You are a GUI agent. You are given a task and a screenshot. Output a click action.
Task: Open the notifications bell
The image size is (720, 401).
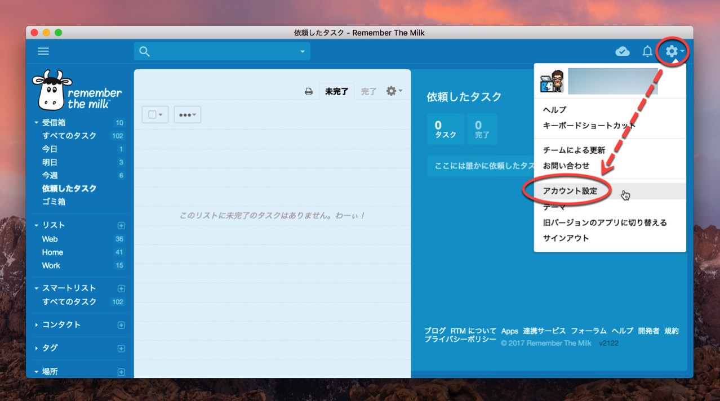coord(647,52)
